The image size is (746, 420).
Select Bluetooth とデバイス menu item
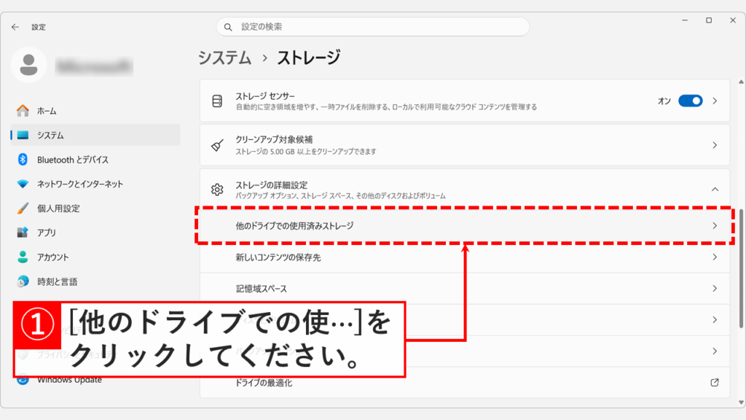tap(95, 160)
